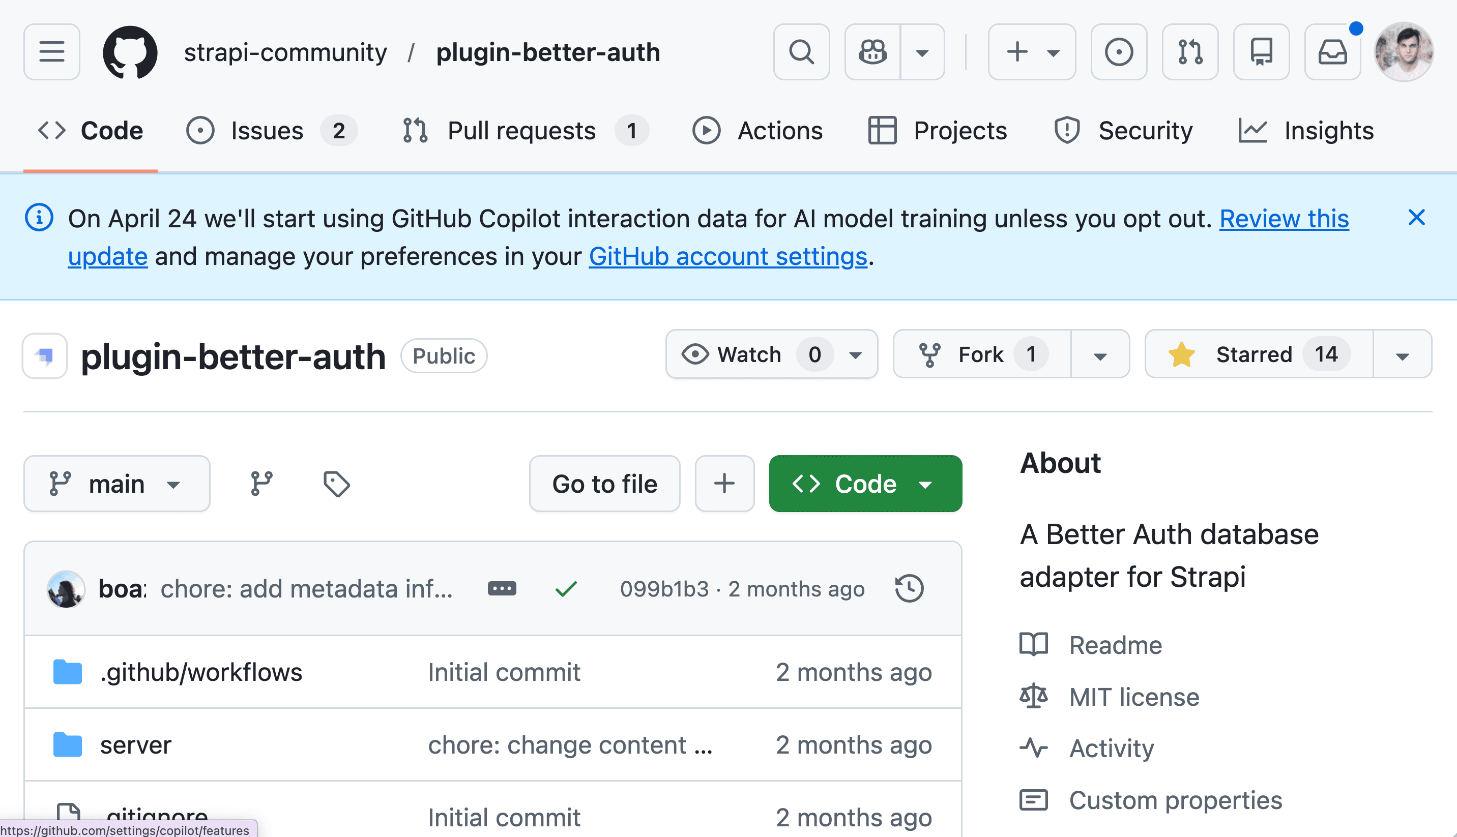Click the commit author name 'boa'
Screen dimensions: 1457x837
123,589
